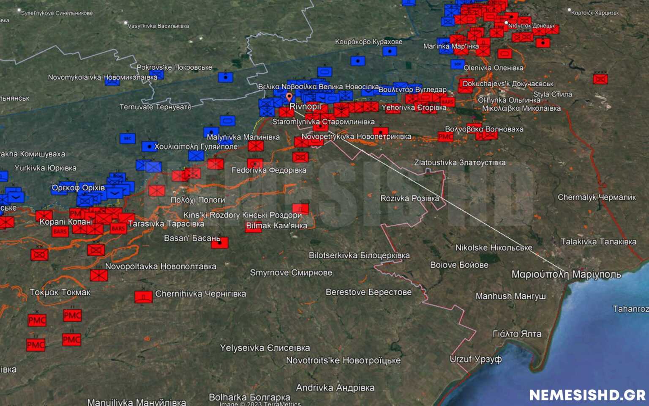Viewport: 649px width, 406px height.
Task: Select the red unit marker right of Basan'
Action: (220, 242)
